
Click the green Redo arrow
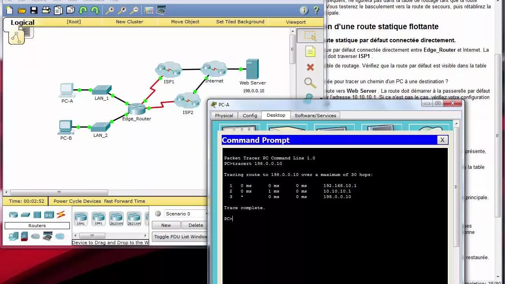95,11
